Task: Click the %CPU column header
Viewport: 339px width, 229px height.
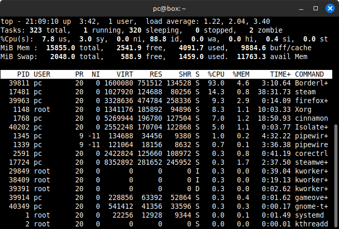Action: coord(216,74)
